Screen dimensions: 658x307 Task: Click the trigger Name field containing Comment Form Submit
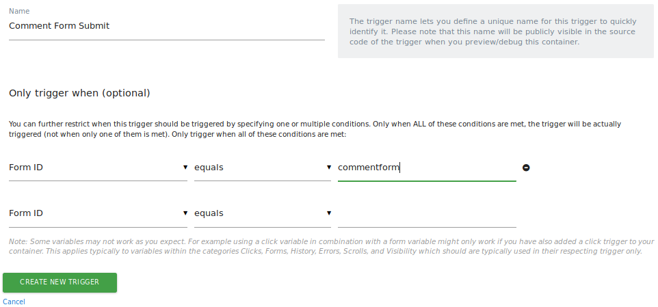click(166, 26)
